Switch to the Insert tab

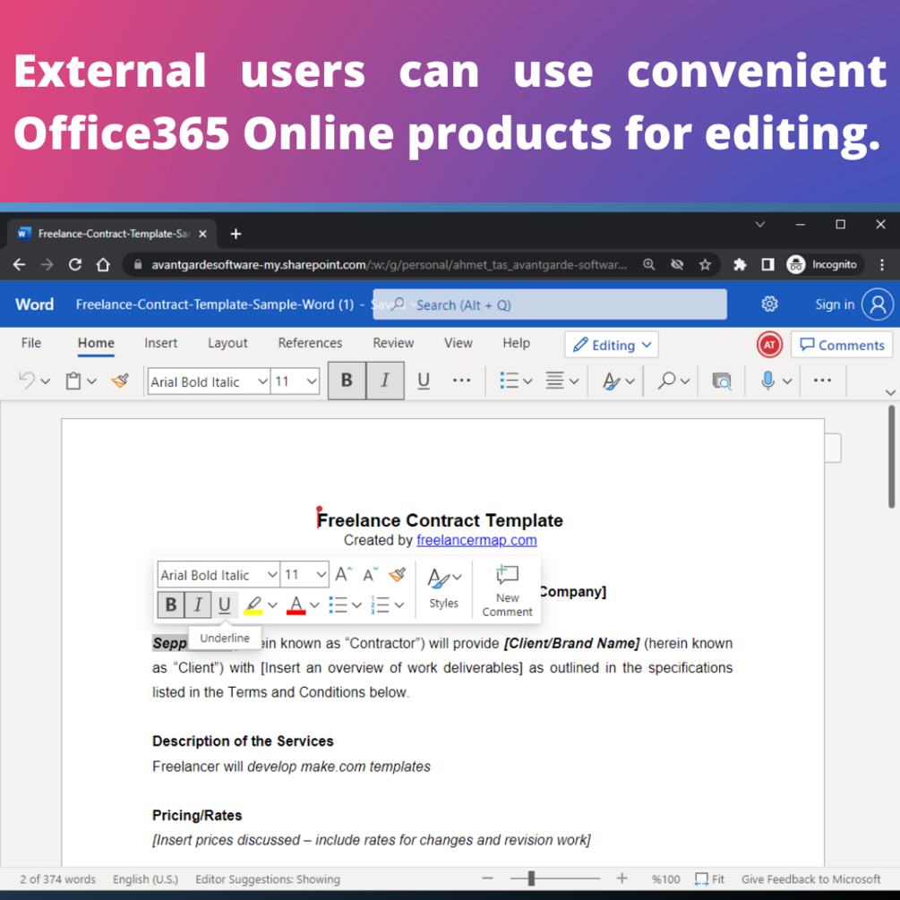click(160, 343)
